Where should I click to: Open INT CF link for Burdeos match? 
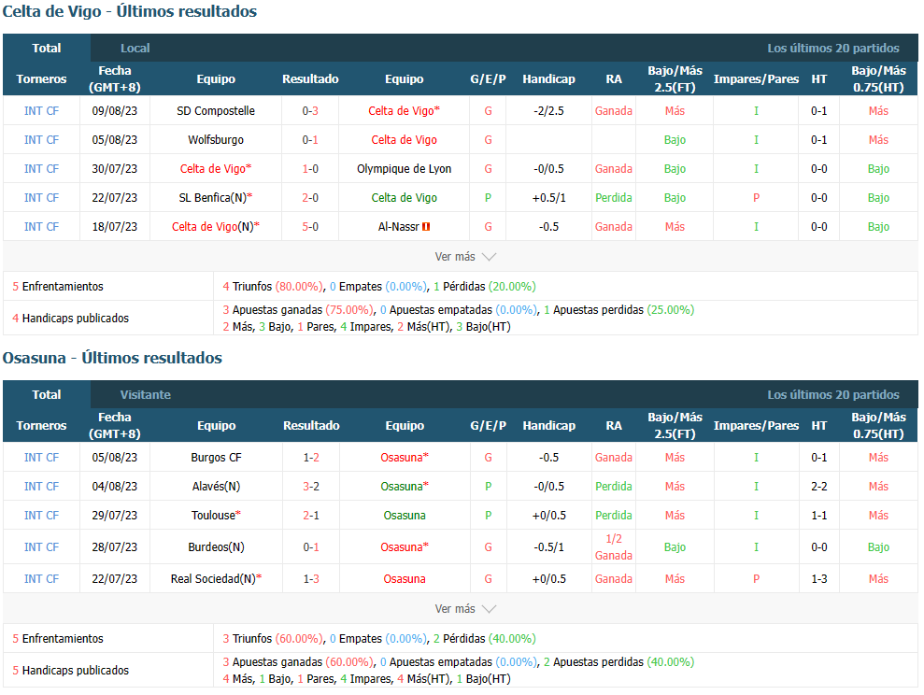pos(41,547)
